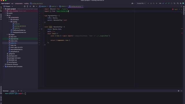
Task: Update project from Git
Action: 163,3
